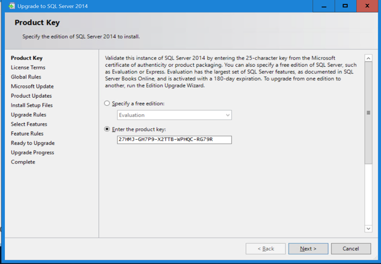Select Feature Rules in the step list
Screen dimensions: 381x264
pos(27,134)
